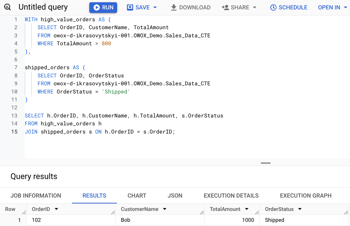
Task: Open the OrderID column menu arrow
Action: [56, 209]
